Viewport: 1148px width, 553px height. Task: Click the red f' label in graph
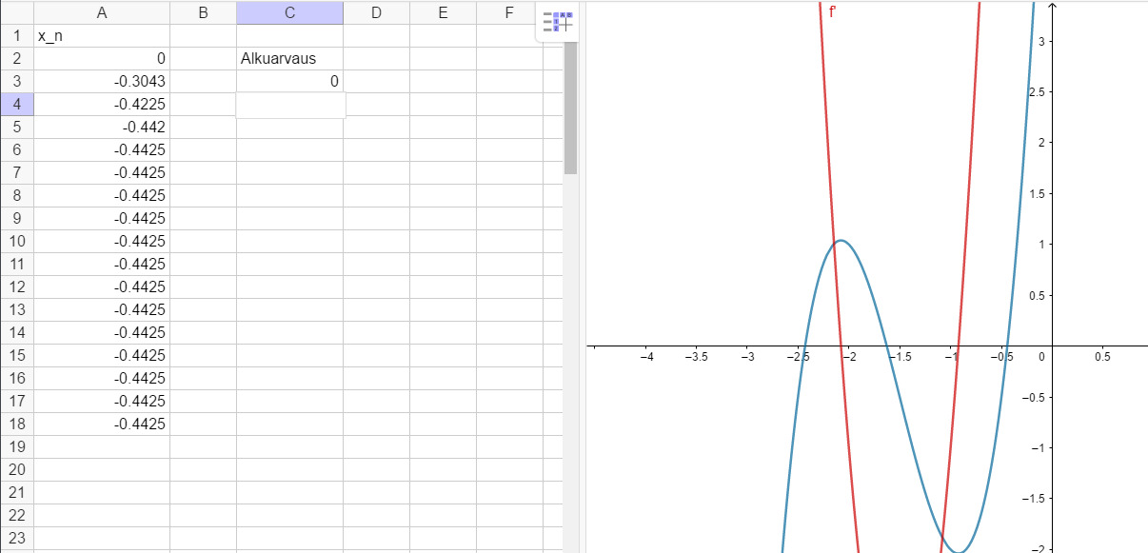click(832, 11)
